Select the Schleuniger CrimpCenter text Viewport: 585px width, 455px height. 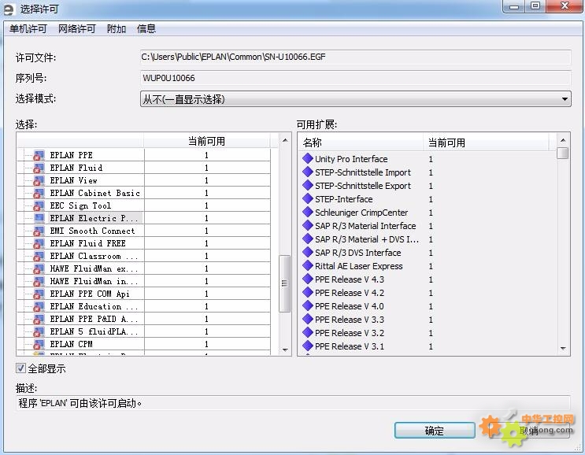point(361,213)
